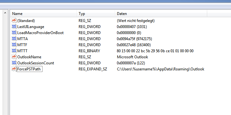Select the MTTF entry name

pyautogui.click(x=22, y=45)
